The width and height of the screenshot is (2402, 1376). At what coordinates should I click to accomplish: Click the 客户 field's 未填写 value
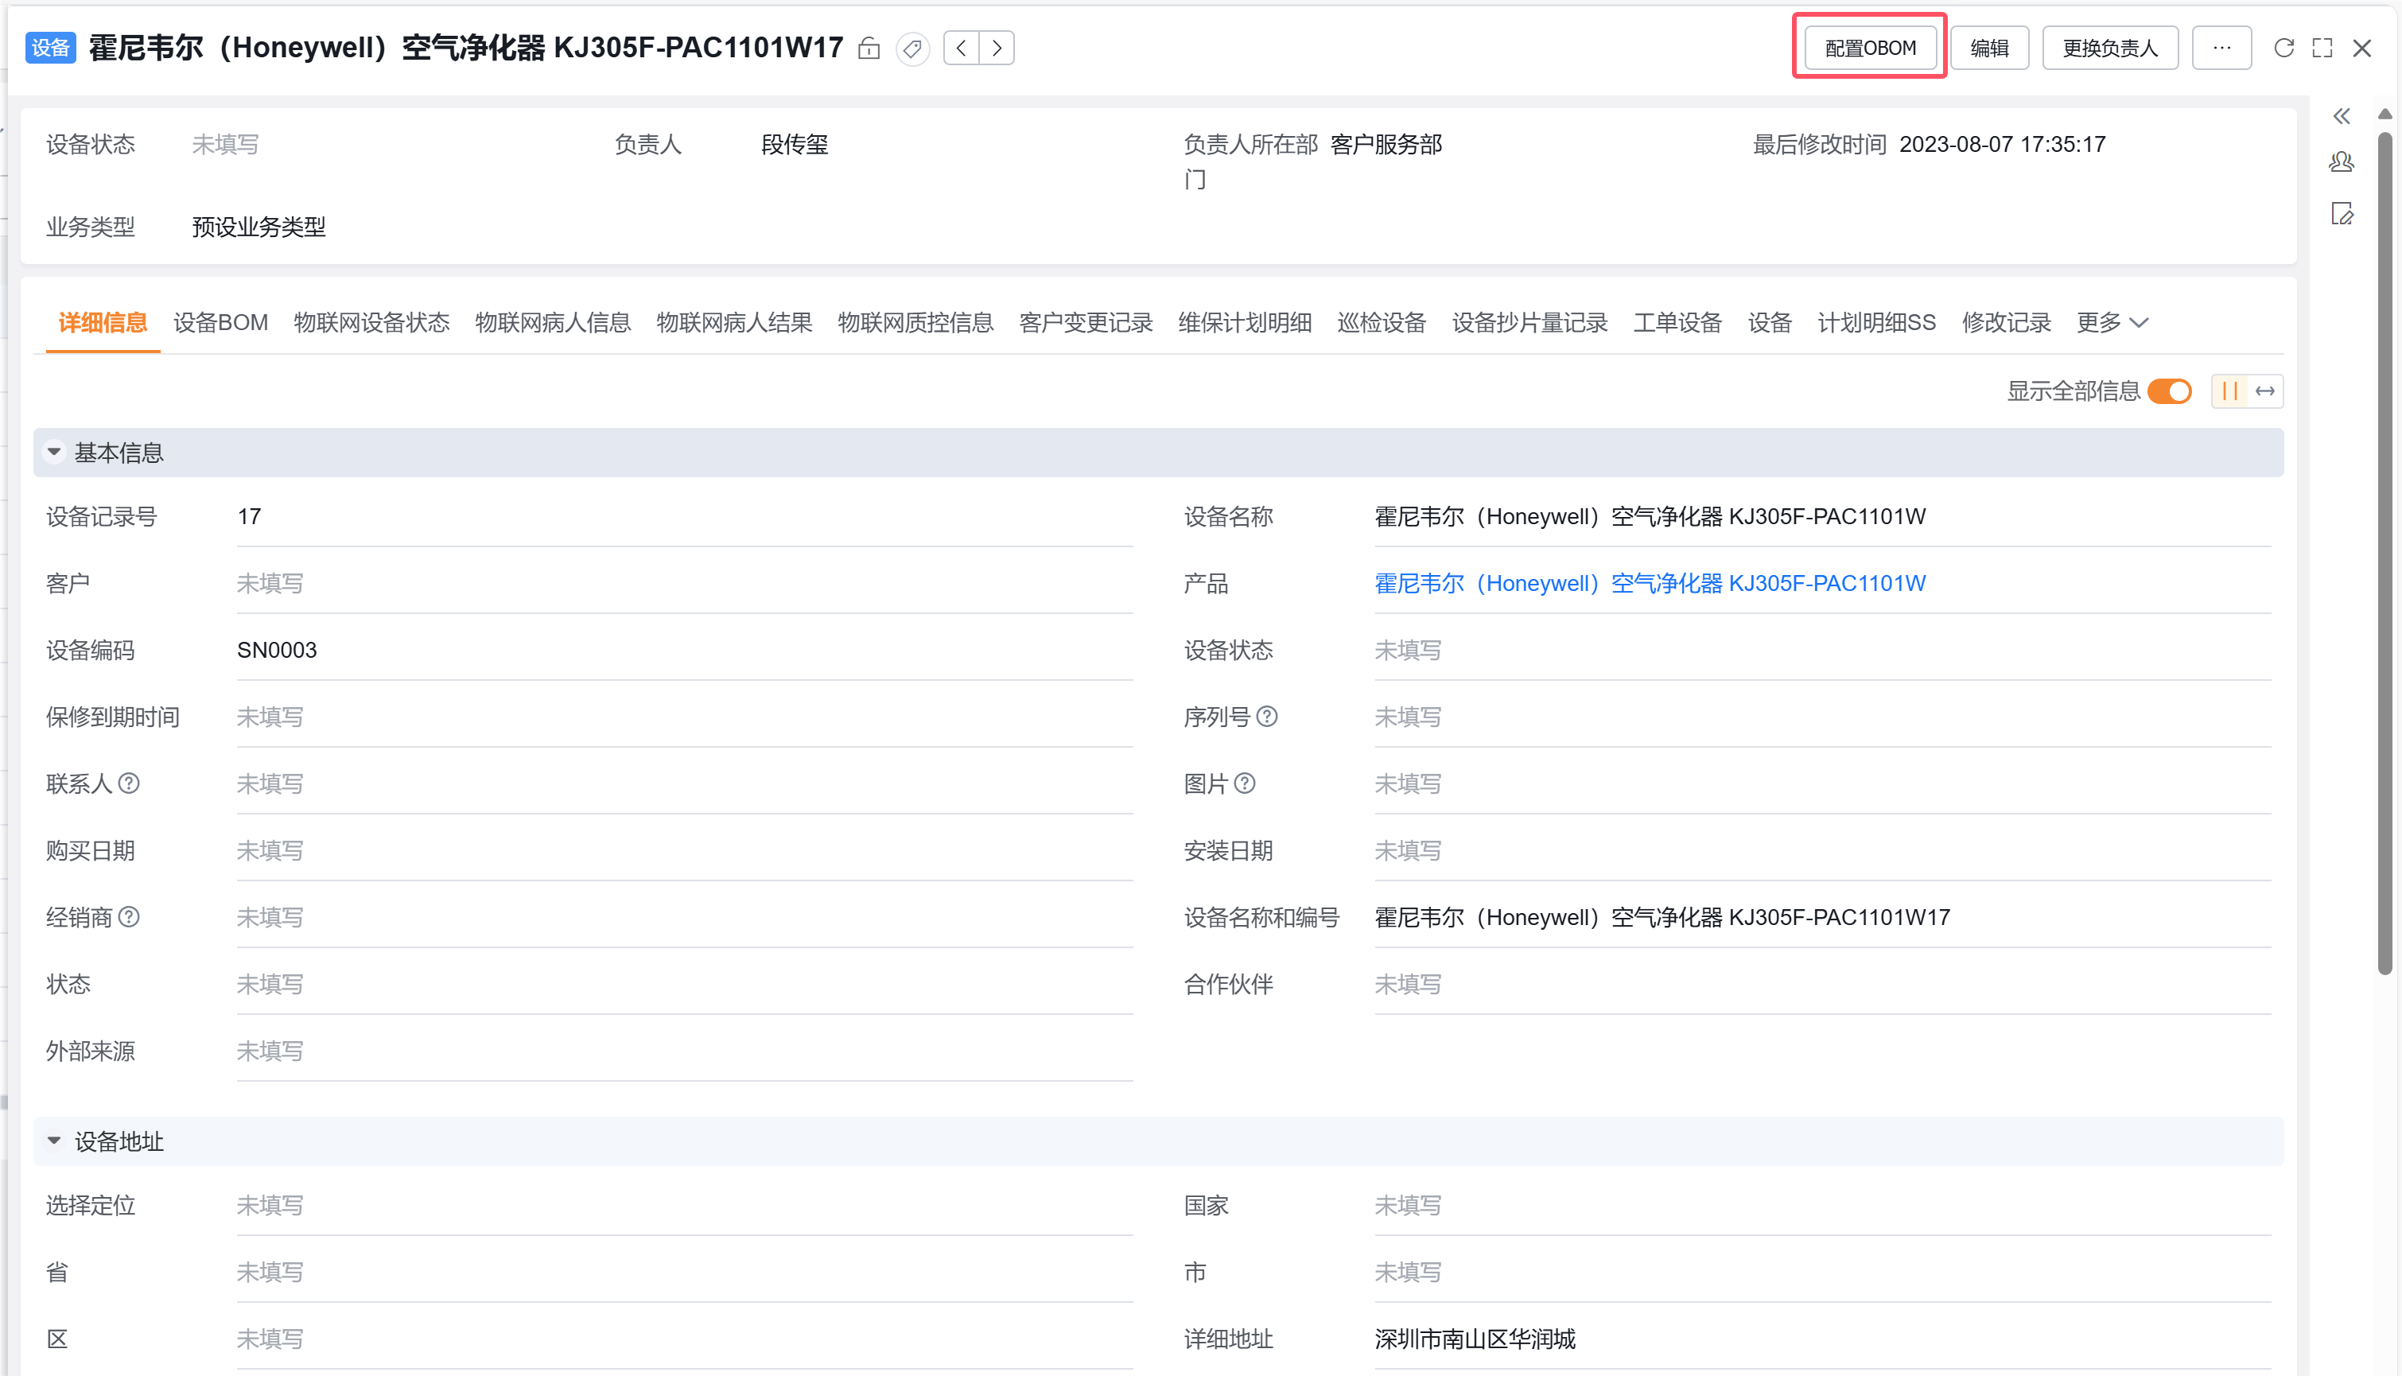pos(270,583)
